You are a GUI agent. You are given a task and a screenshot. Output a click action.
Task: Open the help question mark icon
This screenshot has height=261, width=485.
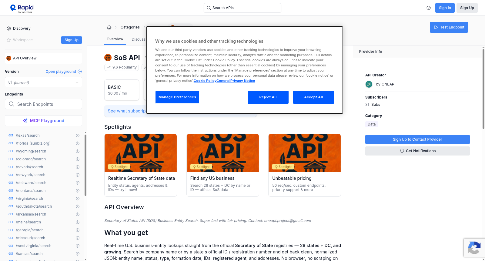pos(429,8)
